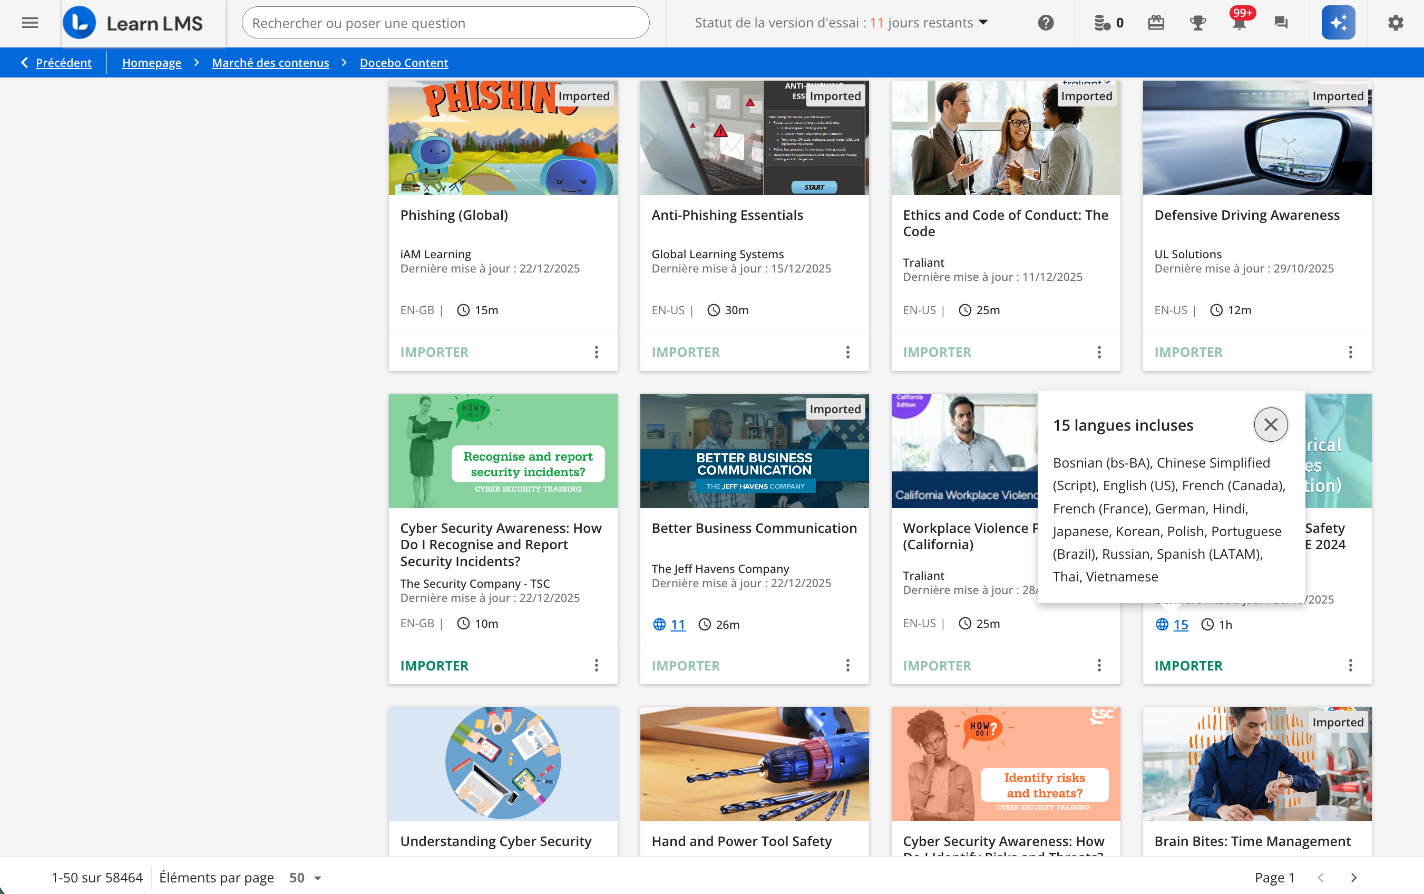Open more options for Better Business Communication
1424x894 pixels.
click(x=847, y=666)
